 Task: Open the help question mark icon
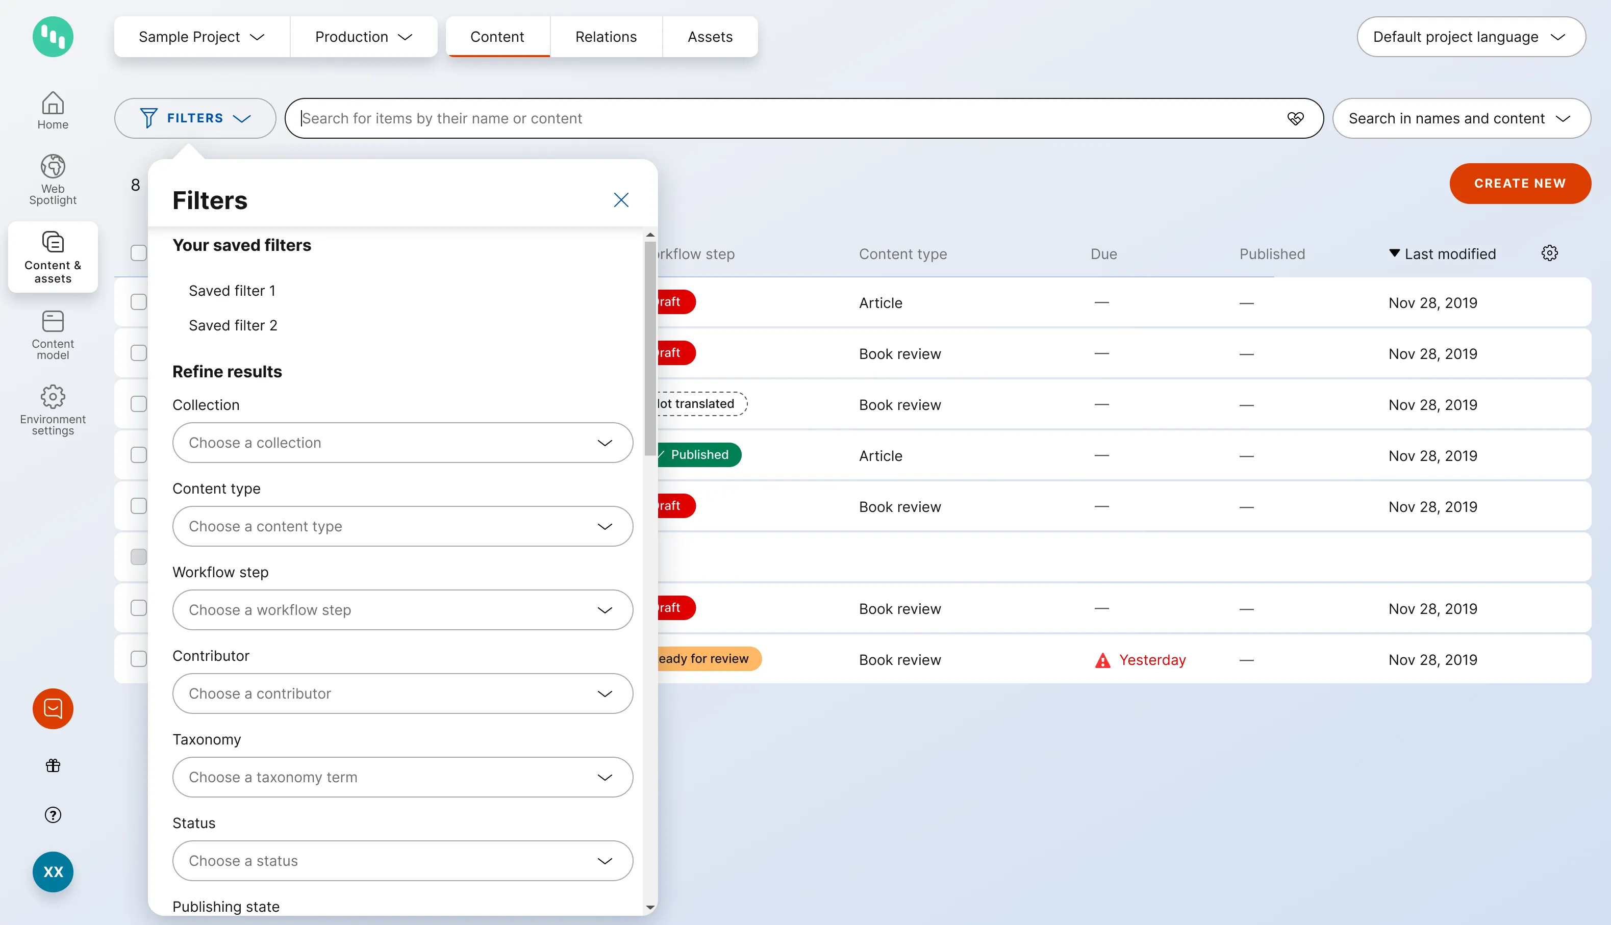(53, 815)
